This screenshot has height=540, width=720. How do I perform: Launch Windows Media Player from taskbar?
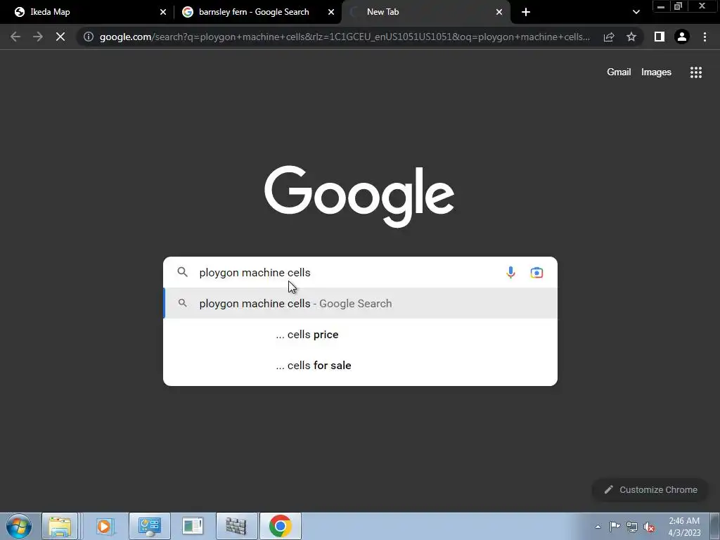coord(104,526)
